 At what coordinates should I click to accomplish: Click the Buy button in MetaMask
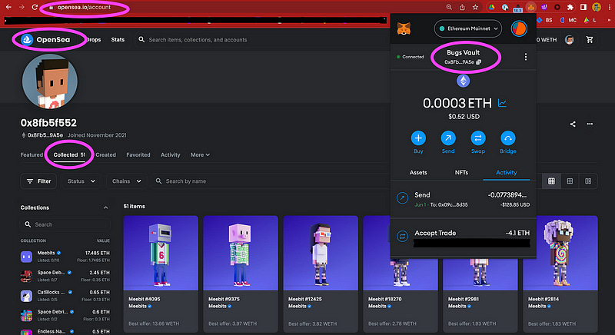(x=418, y=142)
